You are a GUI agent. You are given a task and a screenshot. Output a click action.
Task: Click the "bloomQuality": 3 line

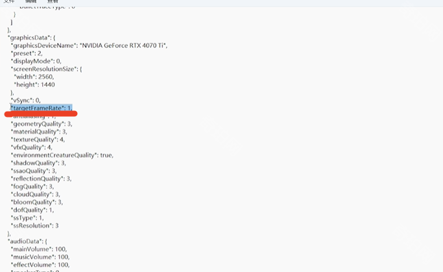[x=36, y=202]
